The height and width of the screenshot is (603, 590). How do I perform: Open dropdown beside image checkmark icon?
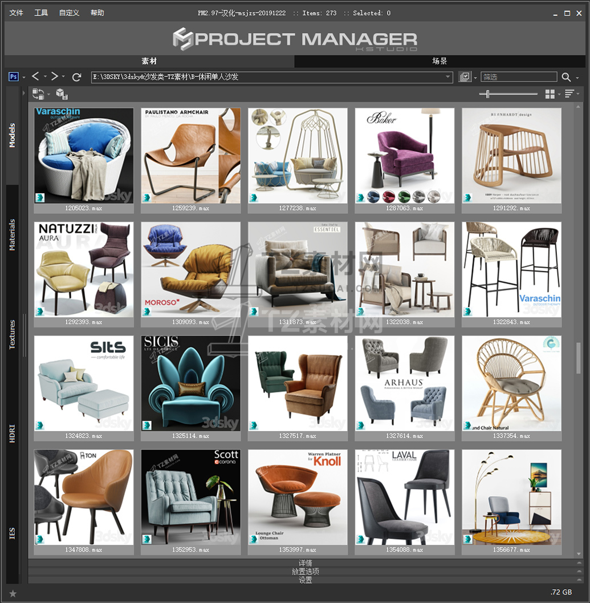475,78
